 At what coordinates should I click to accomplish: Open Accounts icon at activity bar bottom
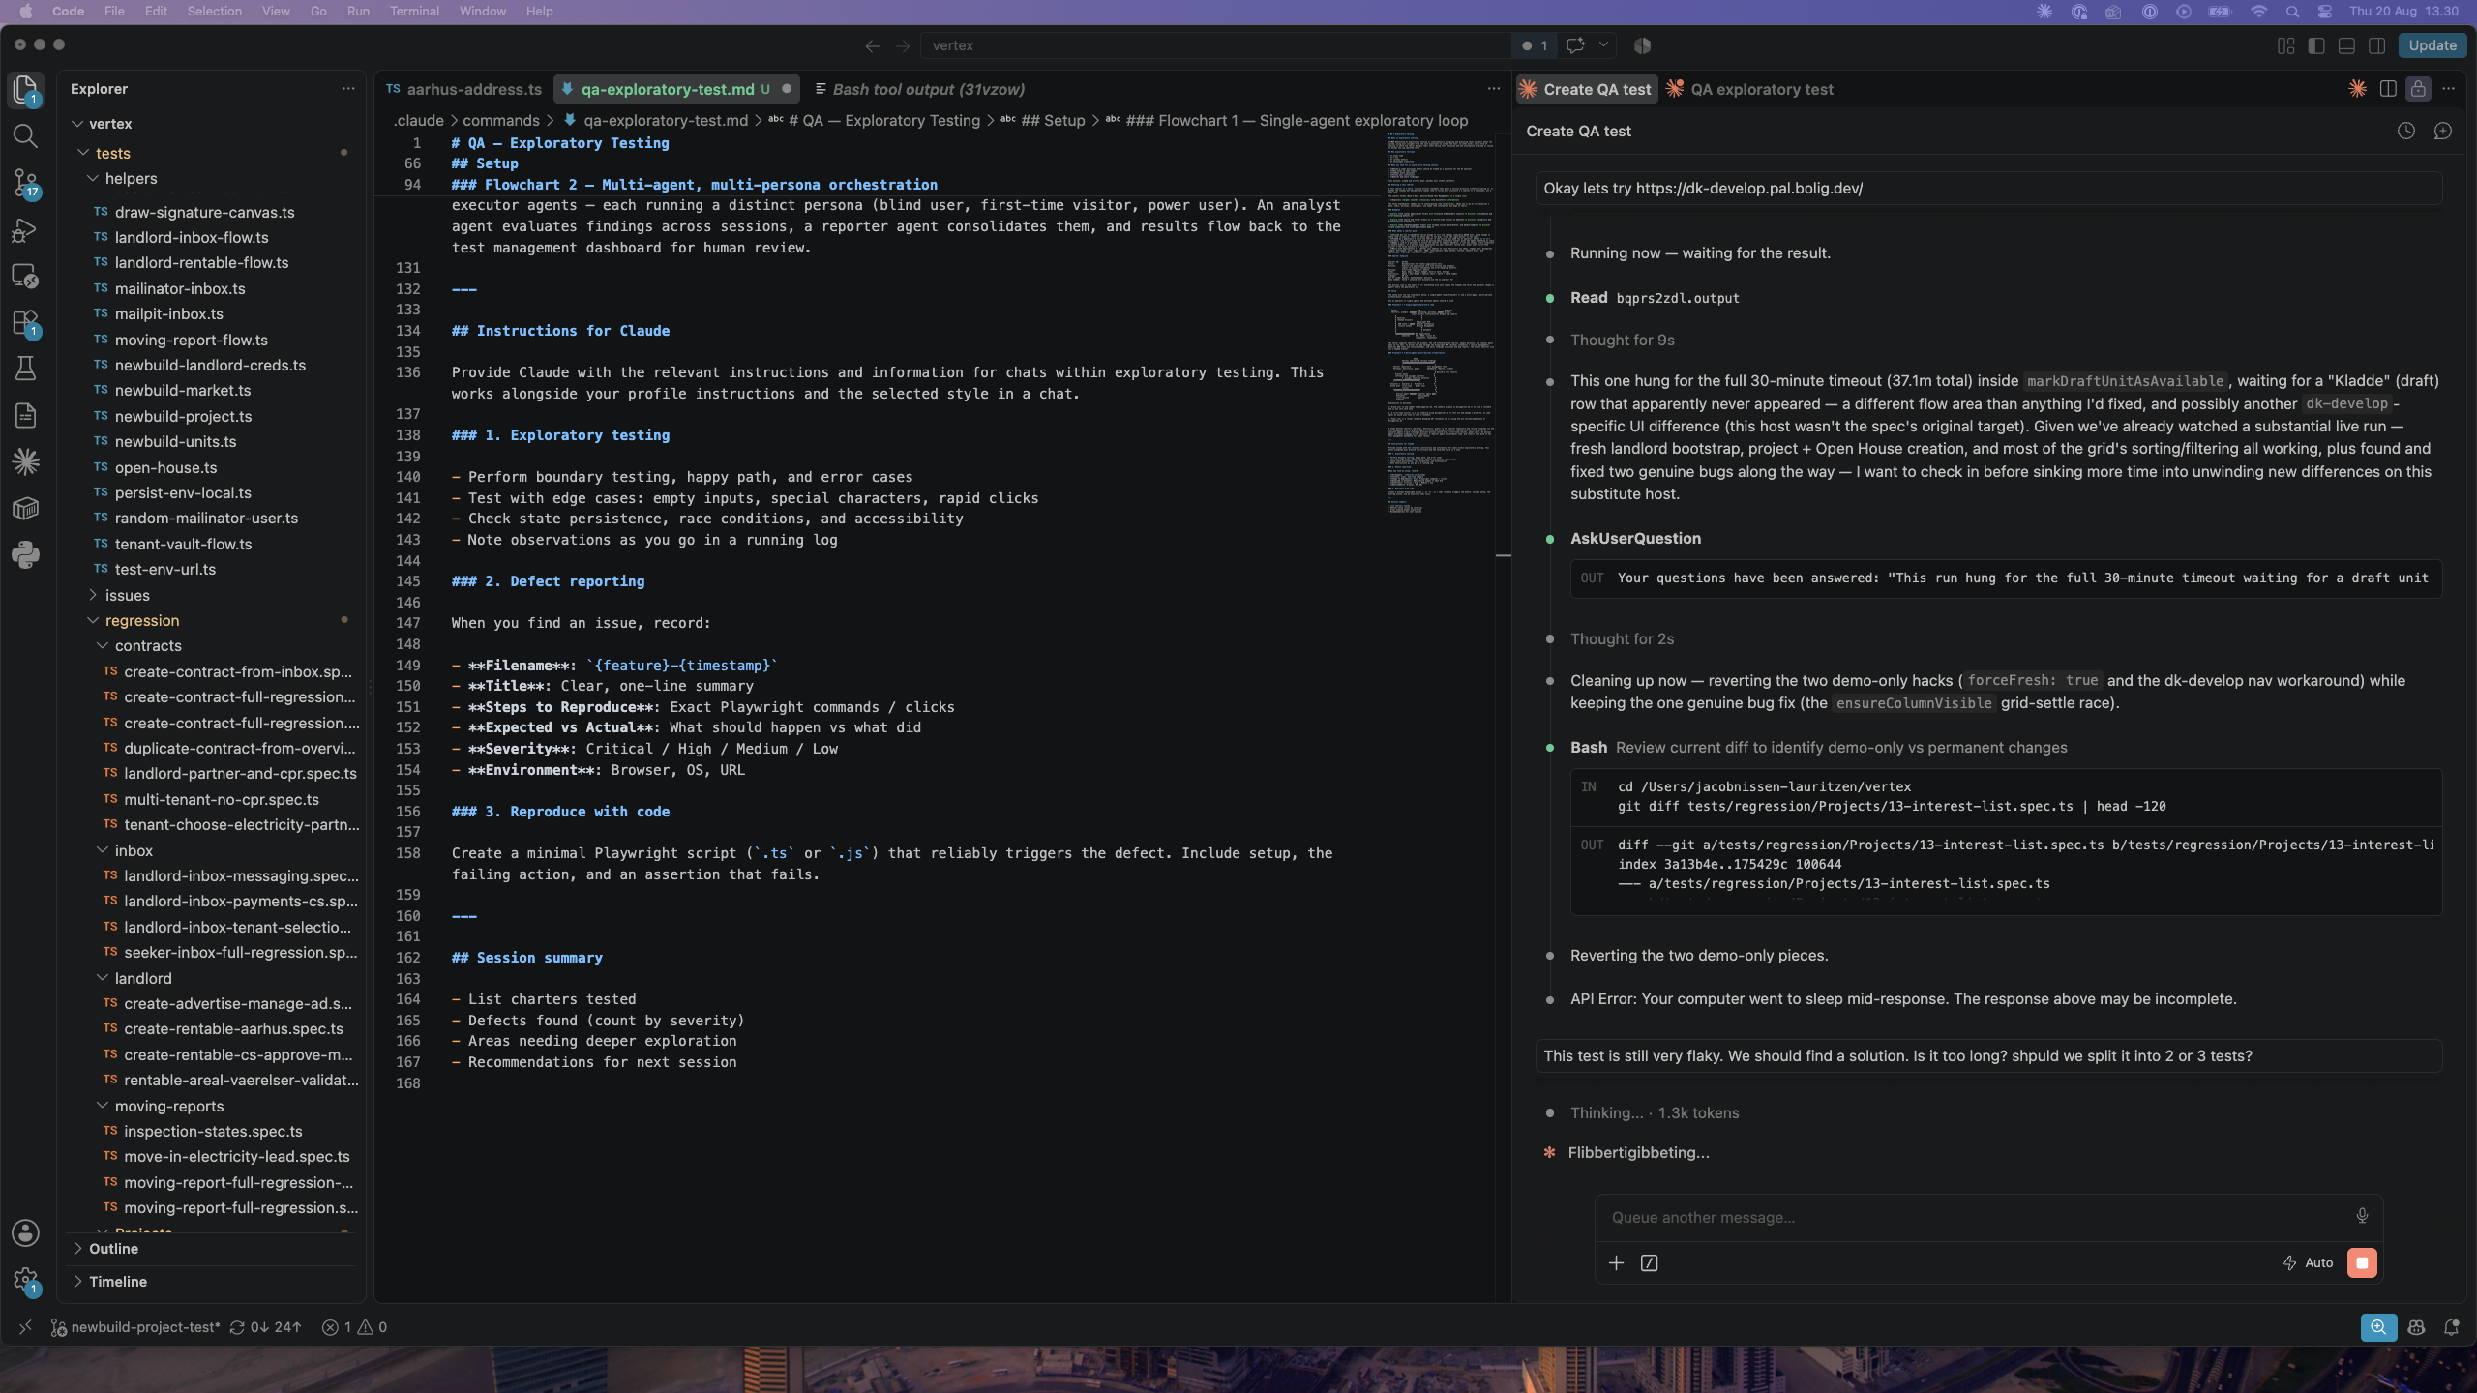25,1233
